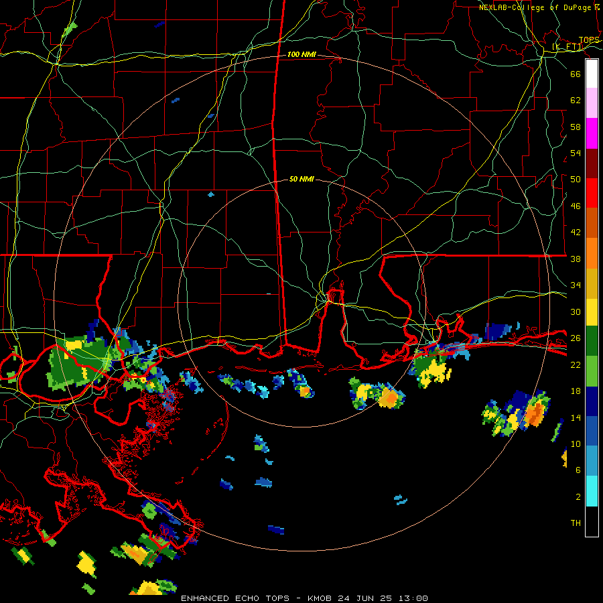Image resolution: width=603 pixels, height=603 pixels.
Task: Click the 54 legend value
Action: (x=576, y=153)
